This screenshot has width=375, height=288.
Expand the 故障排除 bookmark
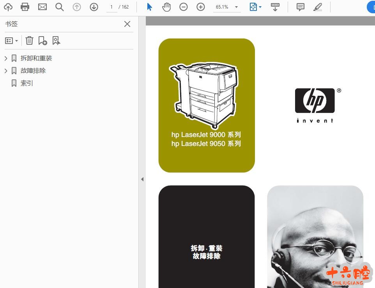click(x=6, y=71)
